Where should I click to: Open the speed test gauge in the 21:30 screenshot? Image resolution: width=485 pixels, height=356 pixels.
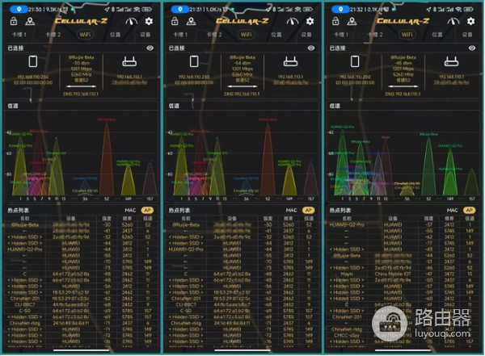coord(131,21)
